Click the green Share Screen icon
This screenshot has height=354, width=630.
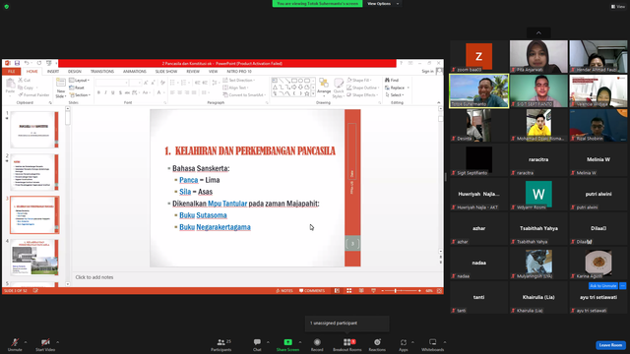[x=288, y=342]
